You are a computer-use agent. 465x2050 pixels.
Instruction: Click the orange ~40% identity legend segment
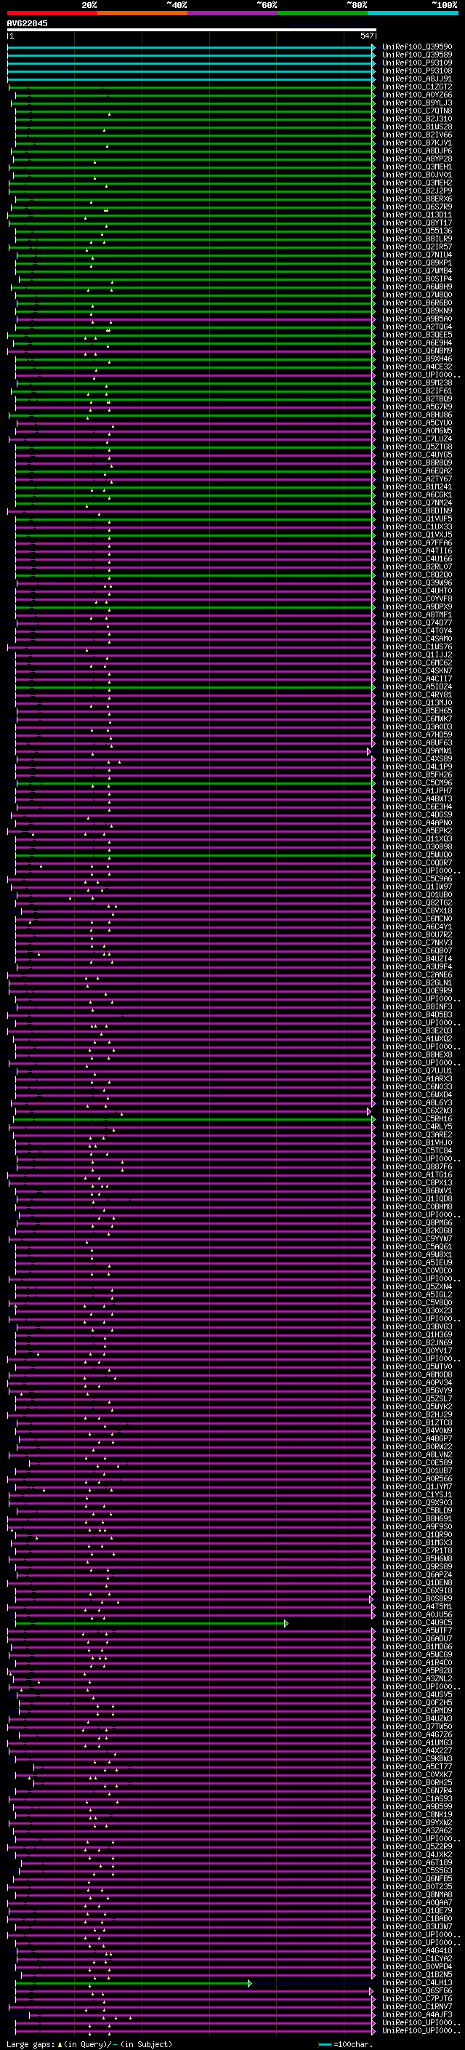click(x=142, y=13)
